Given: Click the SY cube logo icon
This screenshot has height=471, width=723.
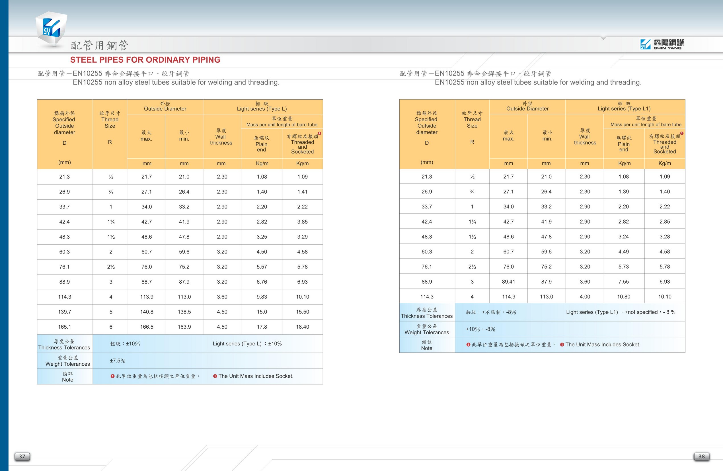Looking at the screenshot, I should click(52, 28).
